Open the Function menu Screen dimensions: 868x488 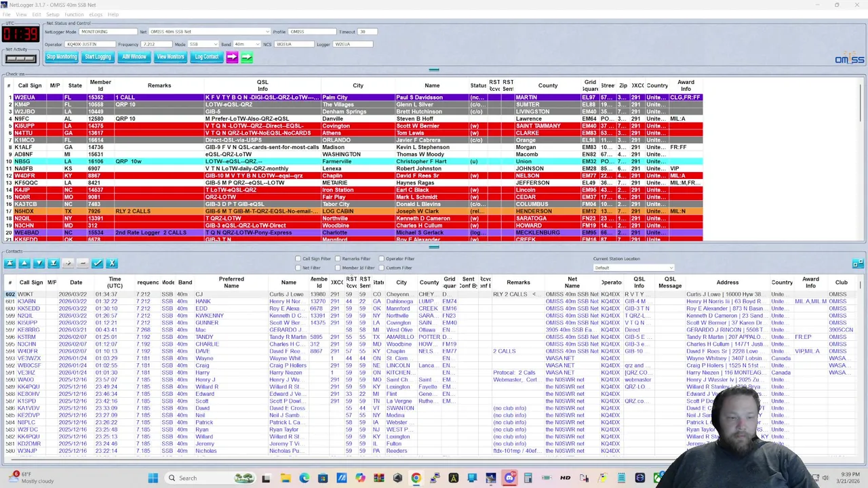click(x=74, y=14)
